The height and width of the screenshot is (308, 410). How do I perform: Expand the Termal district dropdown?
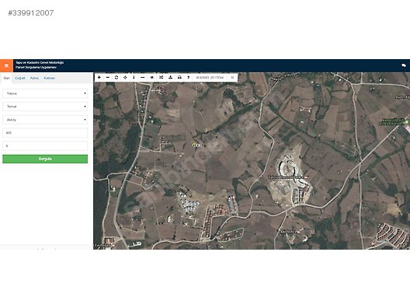click(x=45, y=107)
